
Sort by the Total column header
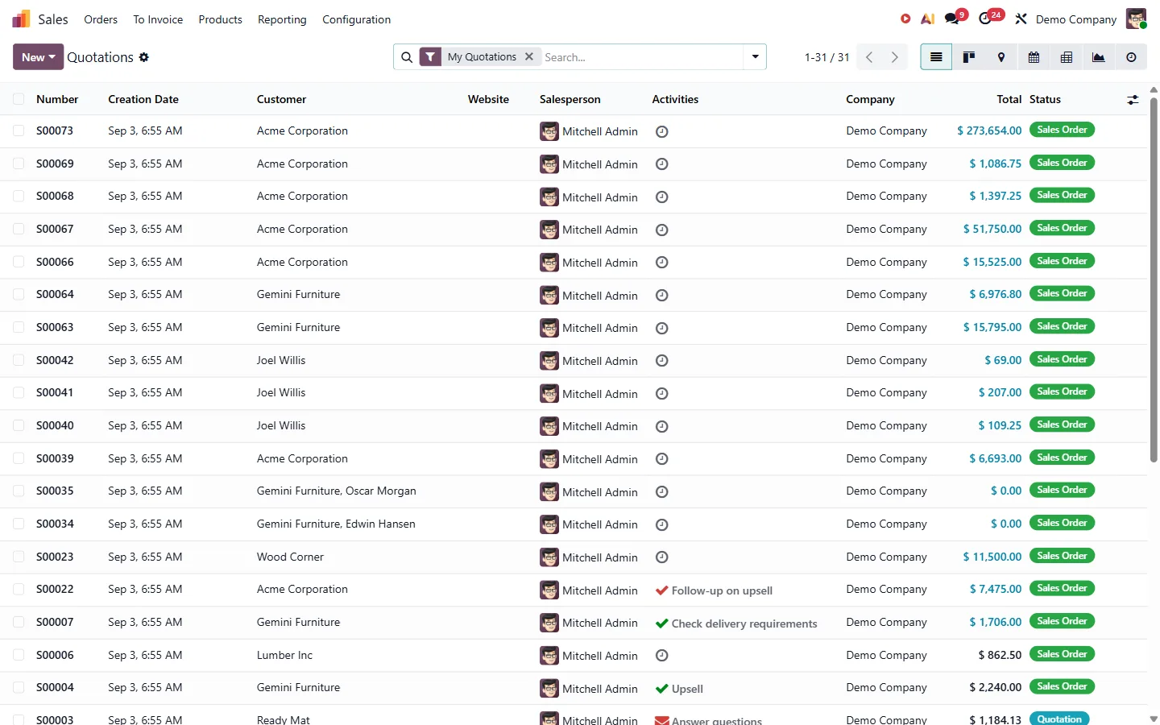point(1009,99)
